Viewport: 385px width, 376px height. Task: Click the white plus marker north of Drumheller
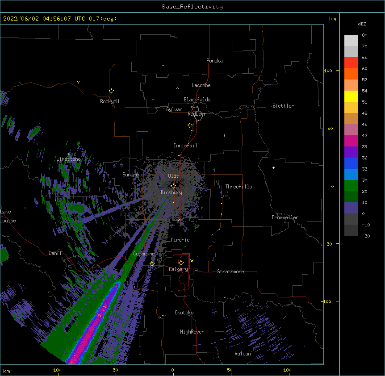273,167
